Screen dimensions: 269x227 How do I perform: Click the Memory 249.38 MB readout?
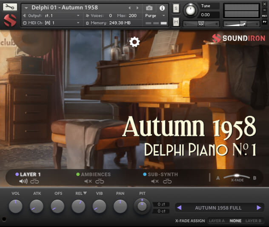click(x=120, y=23)
